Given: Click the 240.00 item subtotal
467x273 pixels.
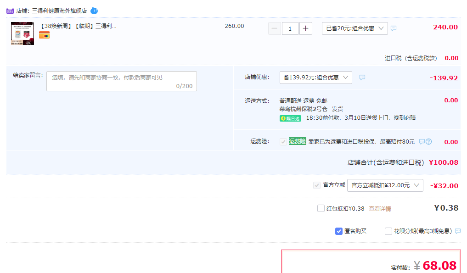Looking at the screenshot, I should 445,27.
